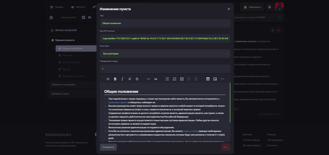This screenshot has width=329, height=155.
Task: Open the Магазин menu item in header
Action: pos(78,7)
